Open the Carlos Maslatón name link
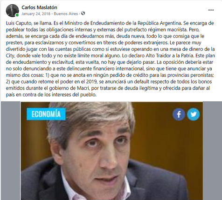This screenshot has height=200, width=222. (x=39, y=7)
